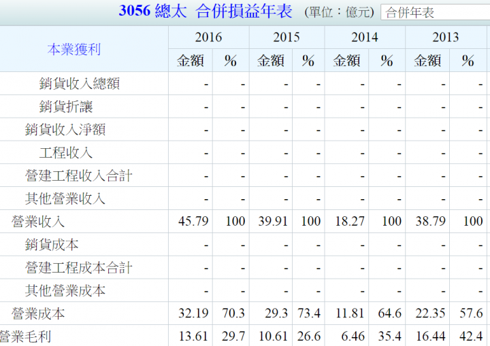The width and height of the screenshot is (490, 346).
Task: Select the 2015 year column header
Action: pos(287,37)
